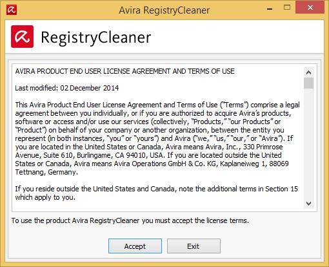This screenshot has height=267, width=329.
Task: Close the Avira RegistryCleaner window
Action: click(310, 8)
